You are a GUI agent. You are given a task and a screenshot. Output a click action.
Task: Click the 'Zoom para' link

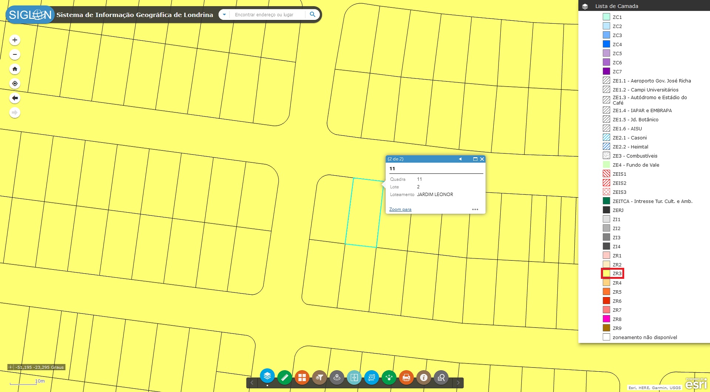coord(400,209)
